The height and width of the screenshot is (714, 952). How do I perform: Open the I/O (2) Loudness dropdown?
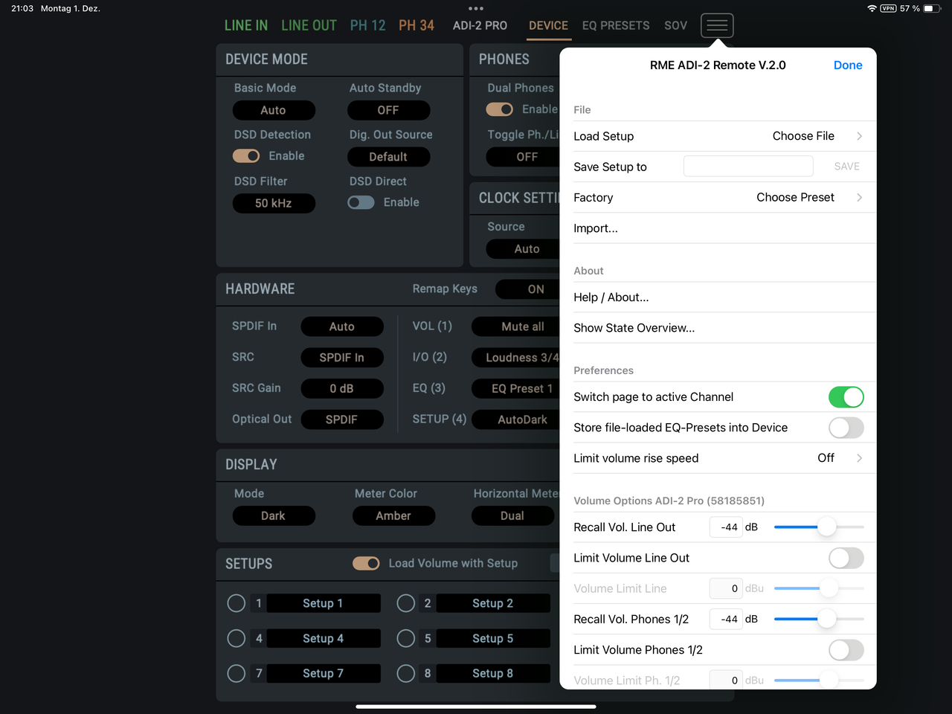pos(516,358)
